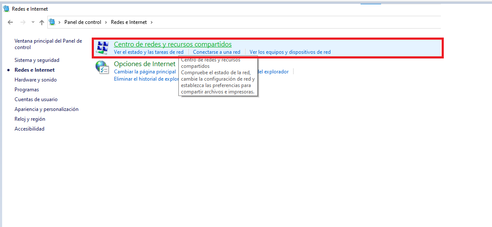Image resolution: width=492 pixels, height=227 pixels.
Task: Select Redes e Internet in sidebar
Action: click(35, 70)
